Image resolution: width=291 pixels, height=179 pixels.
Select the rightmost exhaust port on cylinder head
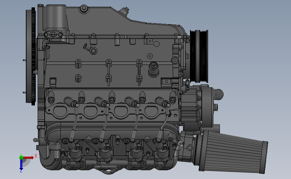151,112
